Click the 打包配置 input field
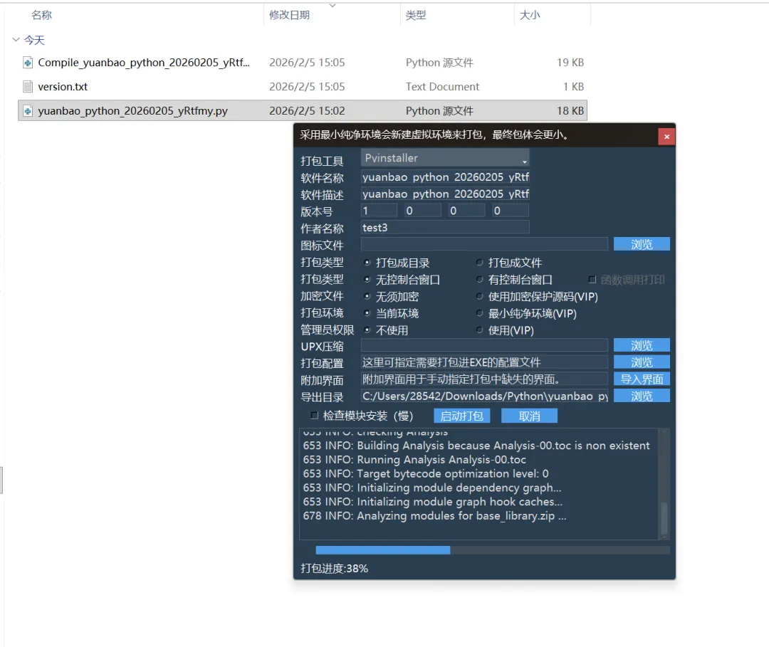The height and width of the screenshot is (647, 769). tap(484, 362)
